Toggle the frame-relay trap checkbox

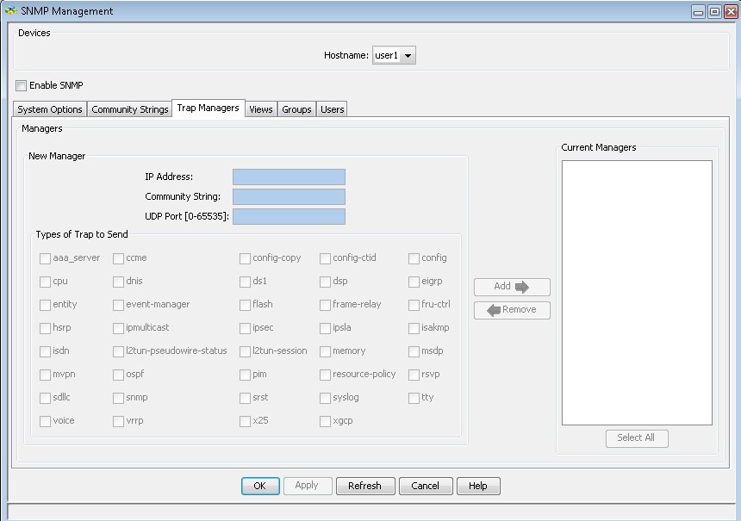tap(325, 305)
